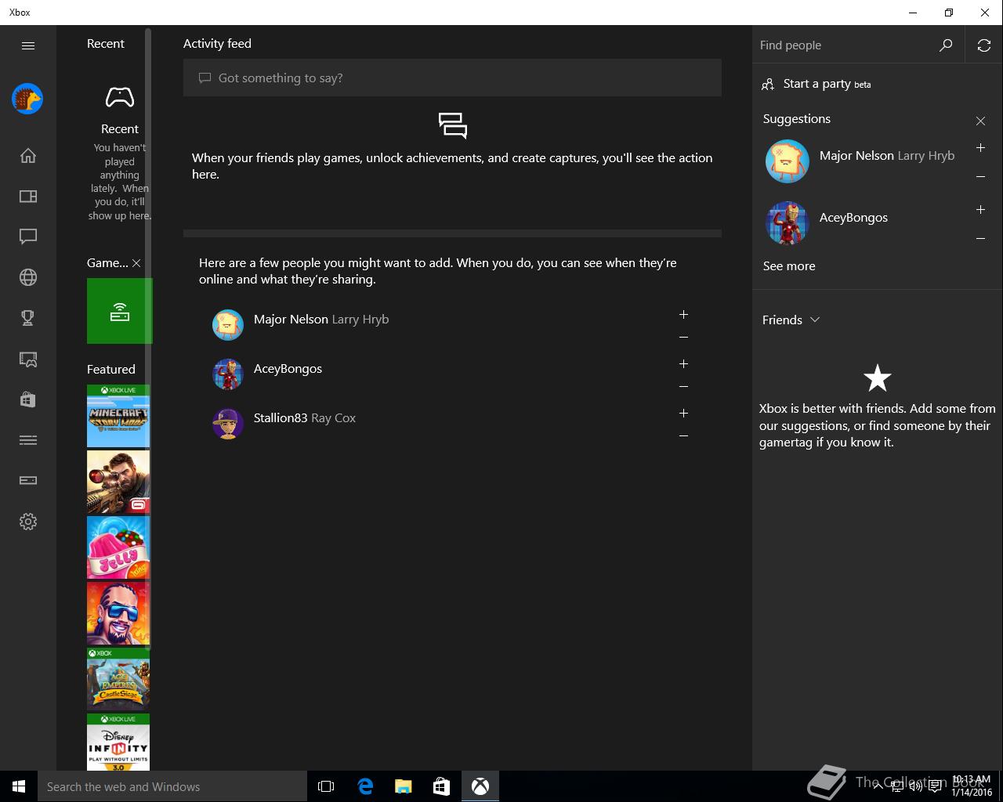Click the left panel vertical scrollbar
The image size is (1003, 802).
pos(148,341)
